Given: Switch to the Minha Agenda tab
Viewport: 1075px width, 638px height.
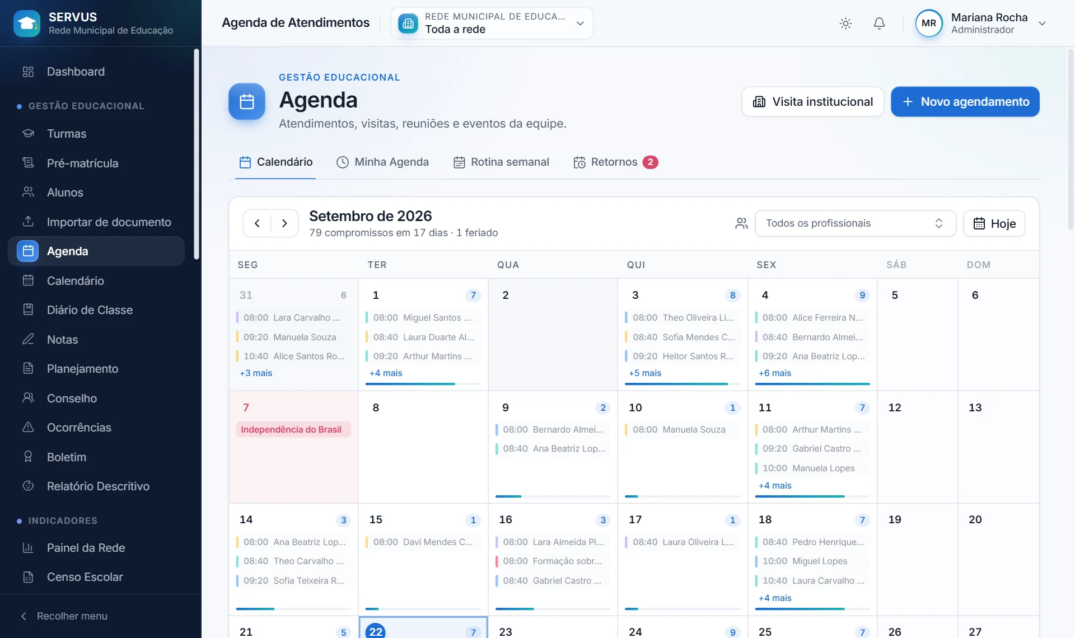Looking at the screenshot, I should click(x=382, y=162).
